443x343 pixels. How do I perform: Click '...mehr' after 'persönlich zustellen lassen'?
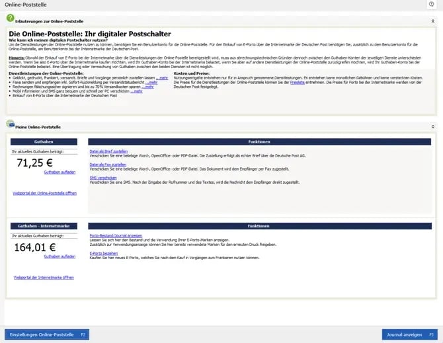161,77
